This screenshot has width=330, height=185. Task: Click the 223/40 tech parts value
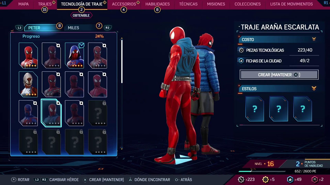305,50
